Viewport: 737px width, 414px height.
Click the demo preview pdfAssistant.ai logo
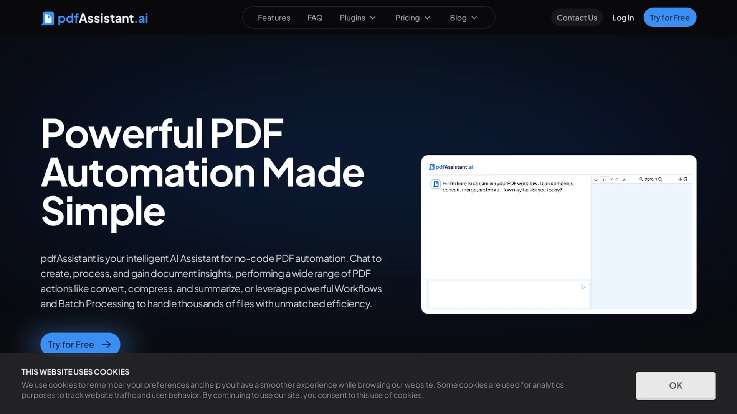[x=451, y=167]
